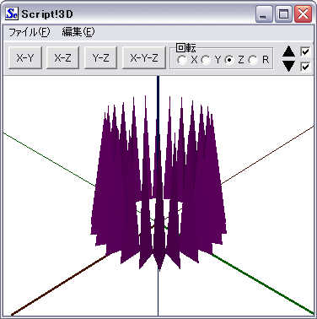Toggle the upper checkbox beside the arrows

coord(305,51)
